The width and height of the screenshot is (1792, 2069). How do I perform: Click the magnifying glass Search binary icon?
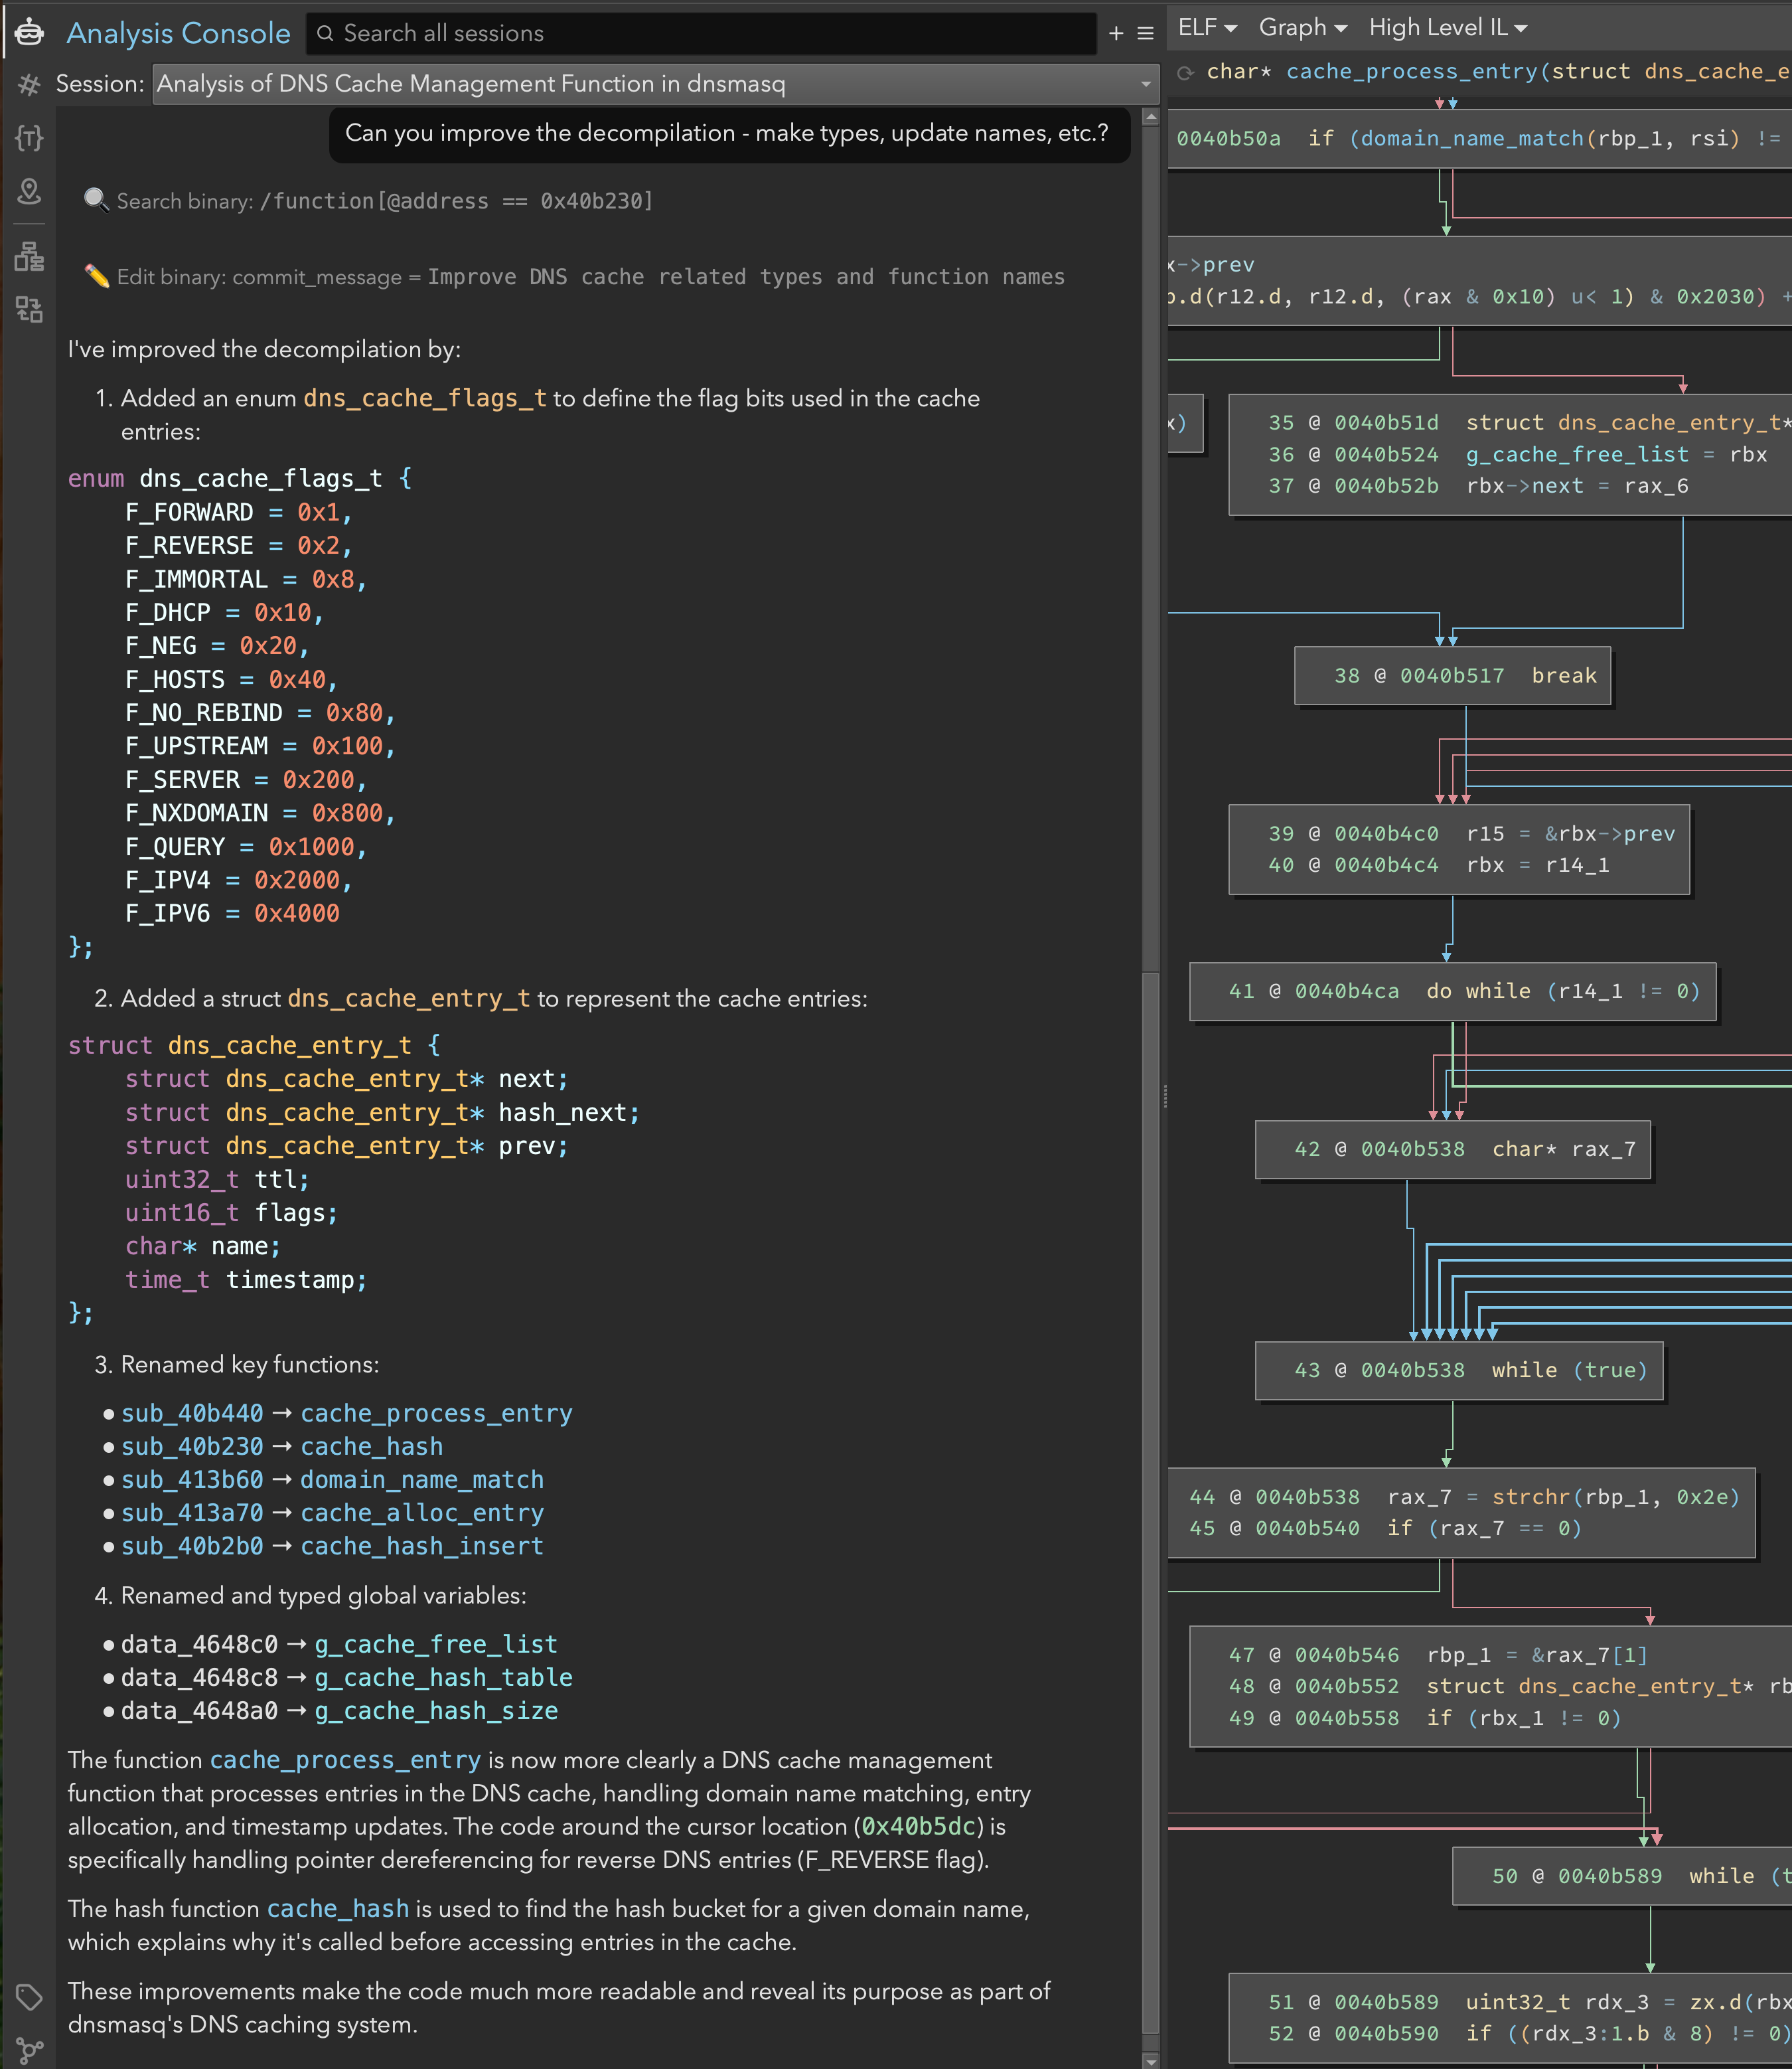[x=96, y=200]
